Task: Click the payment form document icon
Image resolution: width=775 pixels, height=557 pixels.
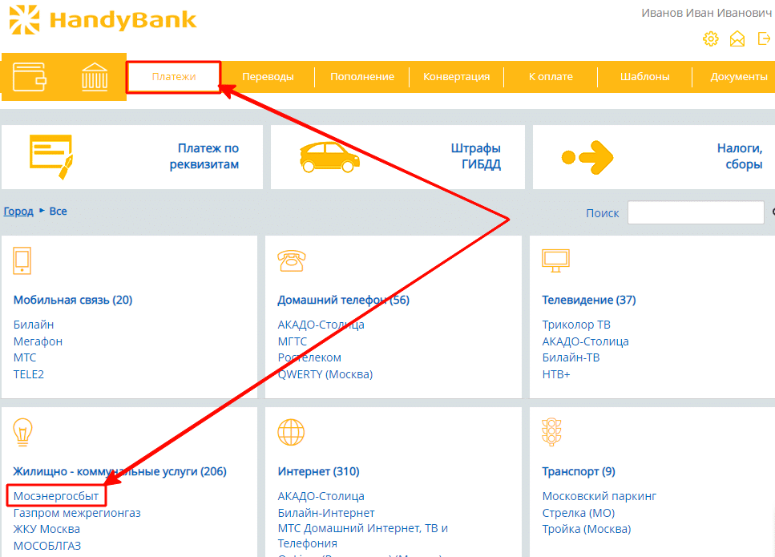Action: coord(51,156)
